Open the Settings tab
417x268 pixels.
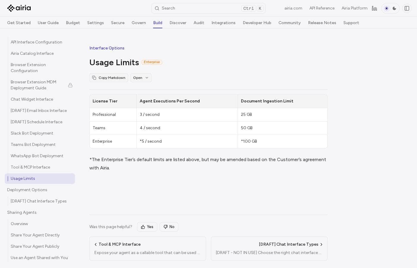96,23
